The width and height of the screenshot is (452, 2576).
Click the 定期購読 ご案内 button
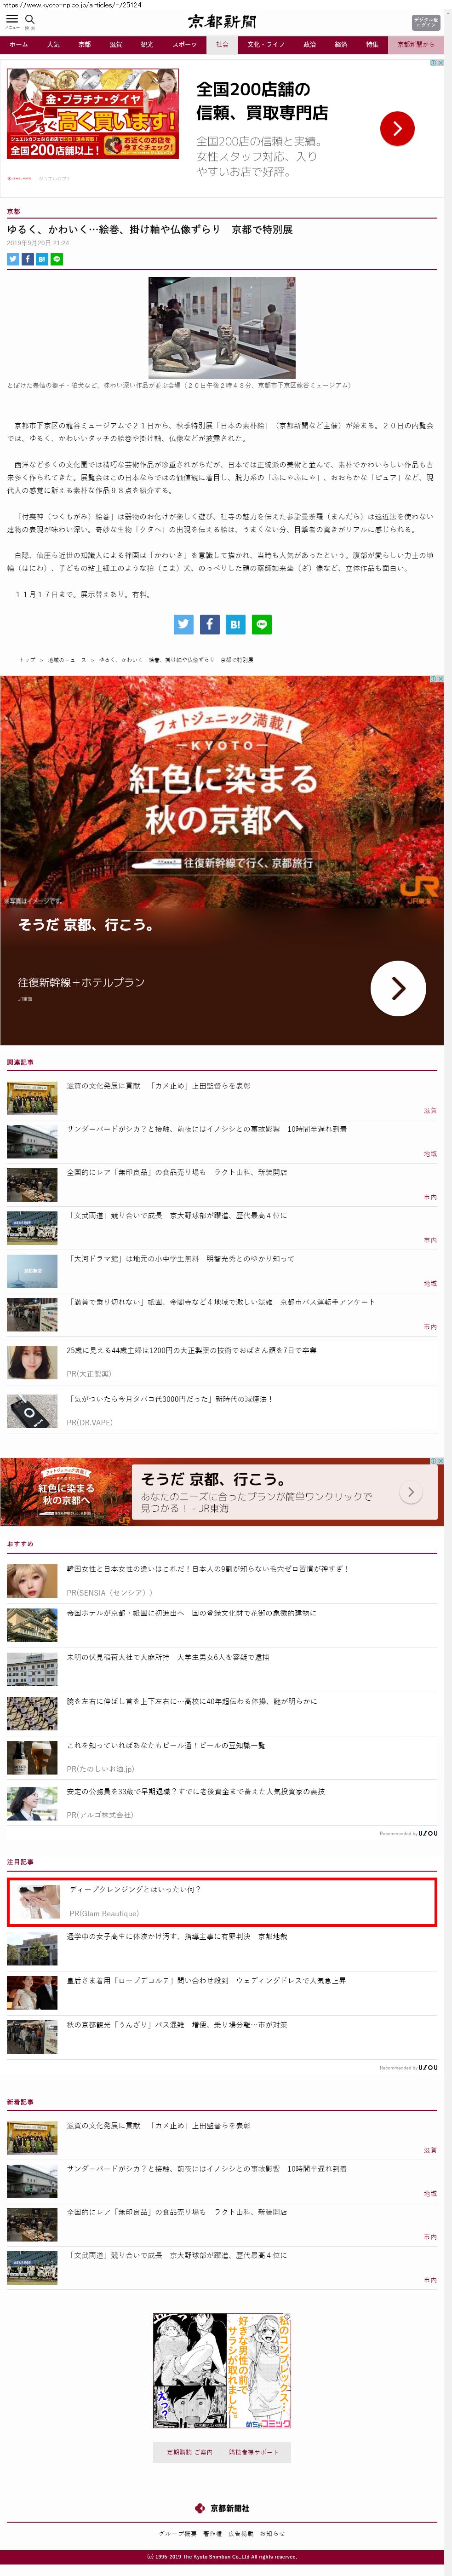coord(190,2452)
